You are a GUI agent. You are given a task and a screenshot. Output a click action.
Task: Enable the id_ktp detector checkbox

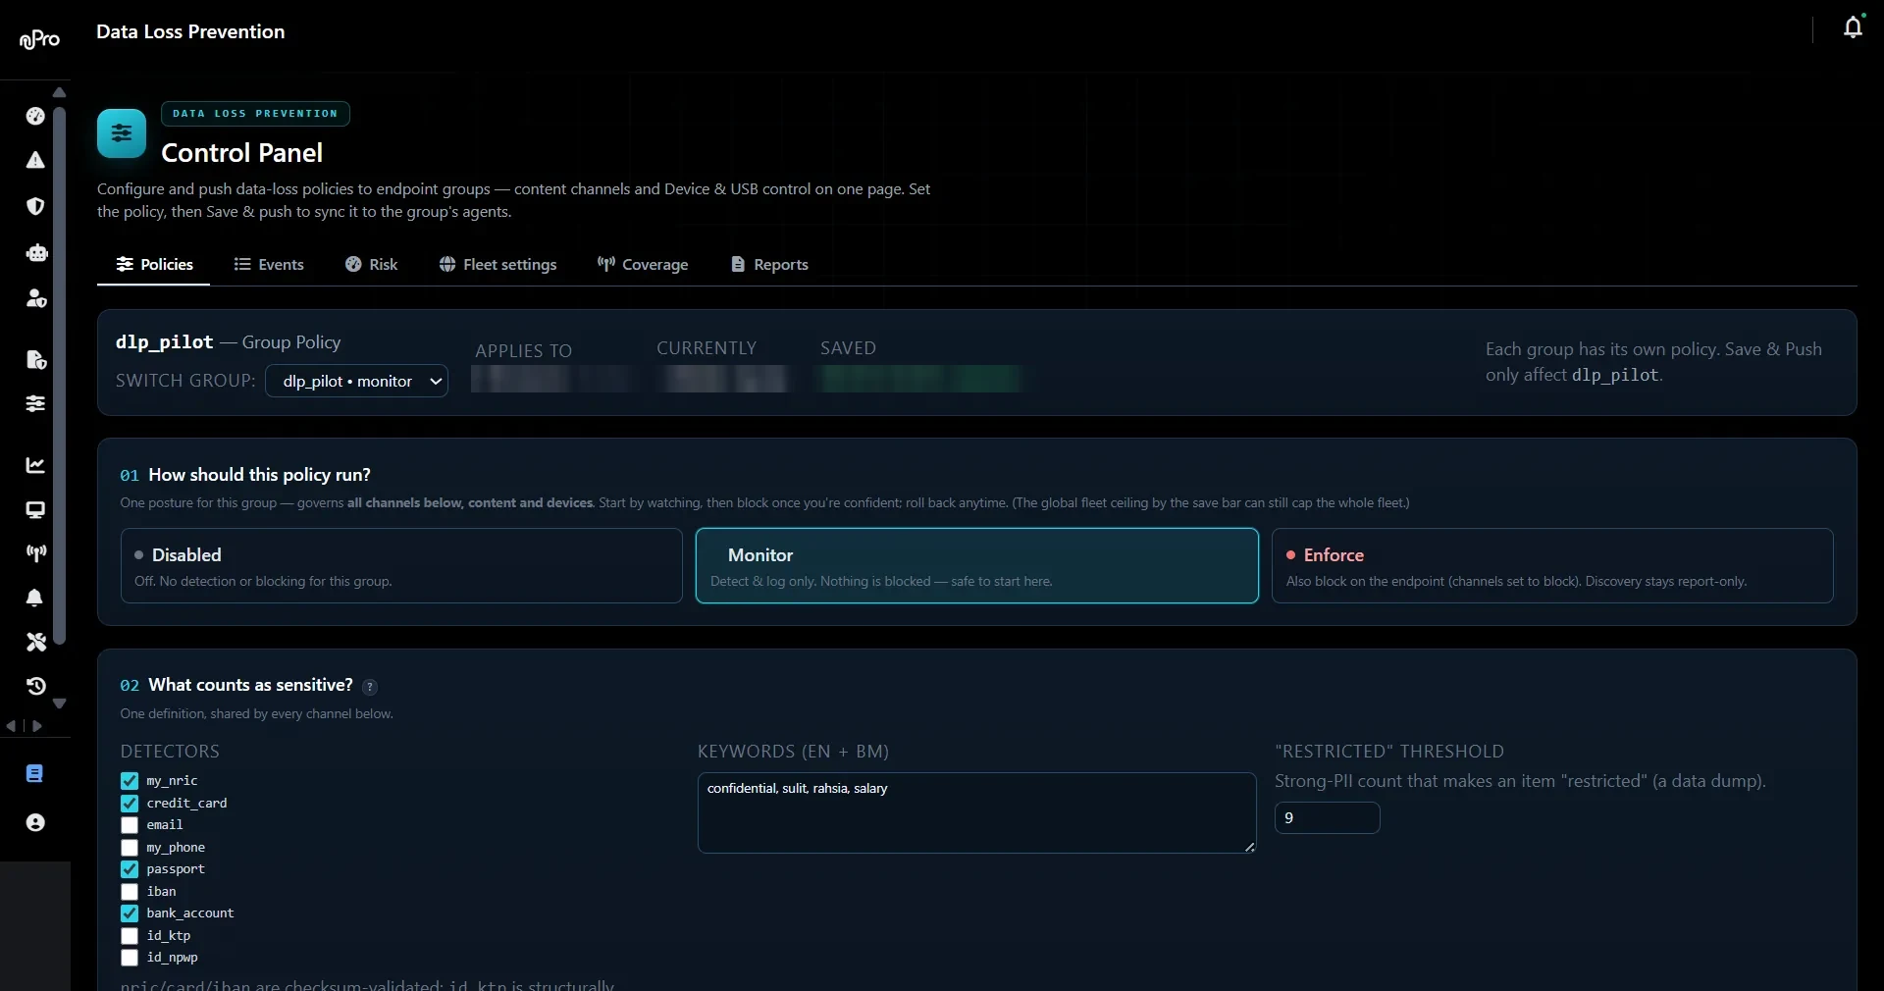click(130, 936)
